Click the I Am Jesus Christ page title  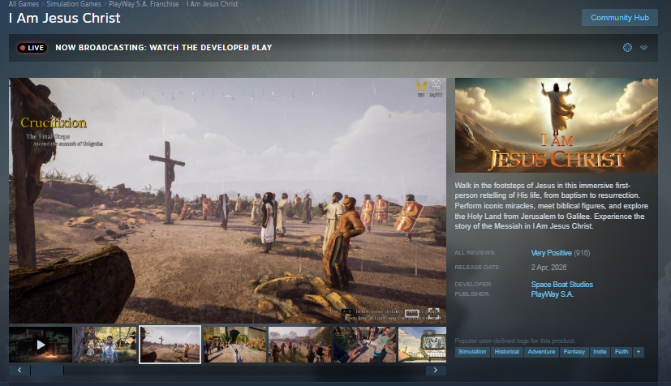pos(65,18)
